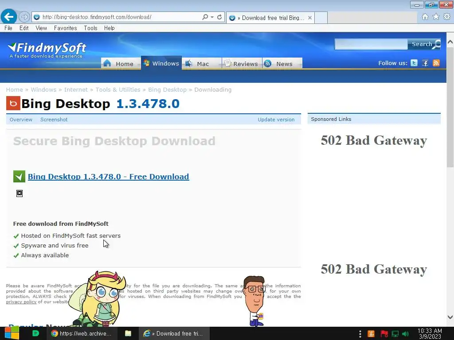Show hidden tray icons dots
Viewport: 454px width, 340px height.
pyautogui.click(x=360, y=334)
